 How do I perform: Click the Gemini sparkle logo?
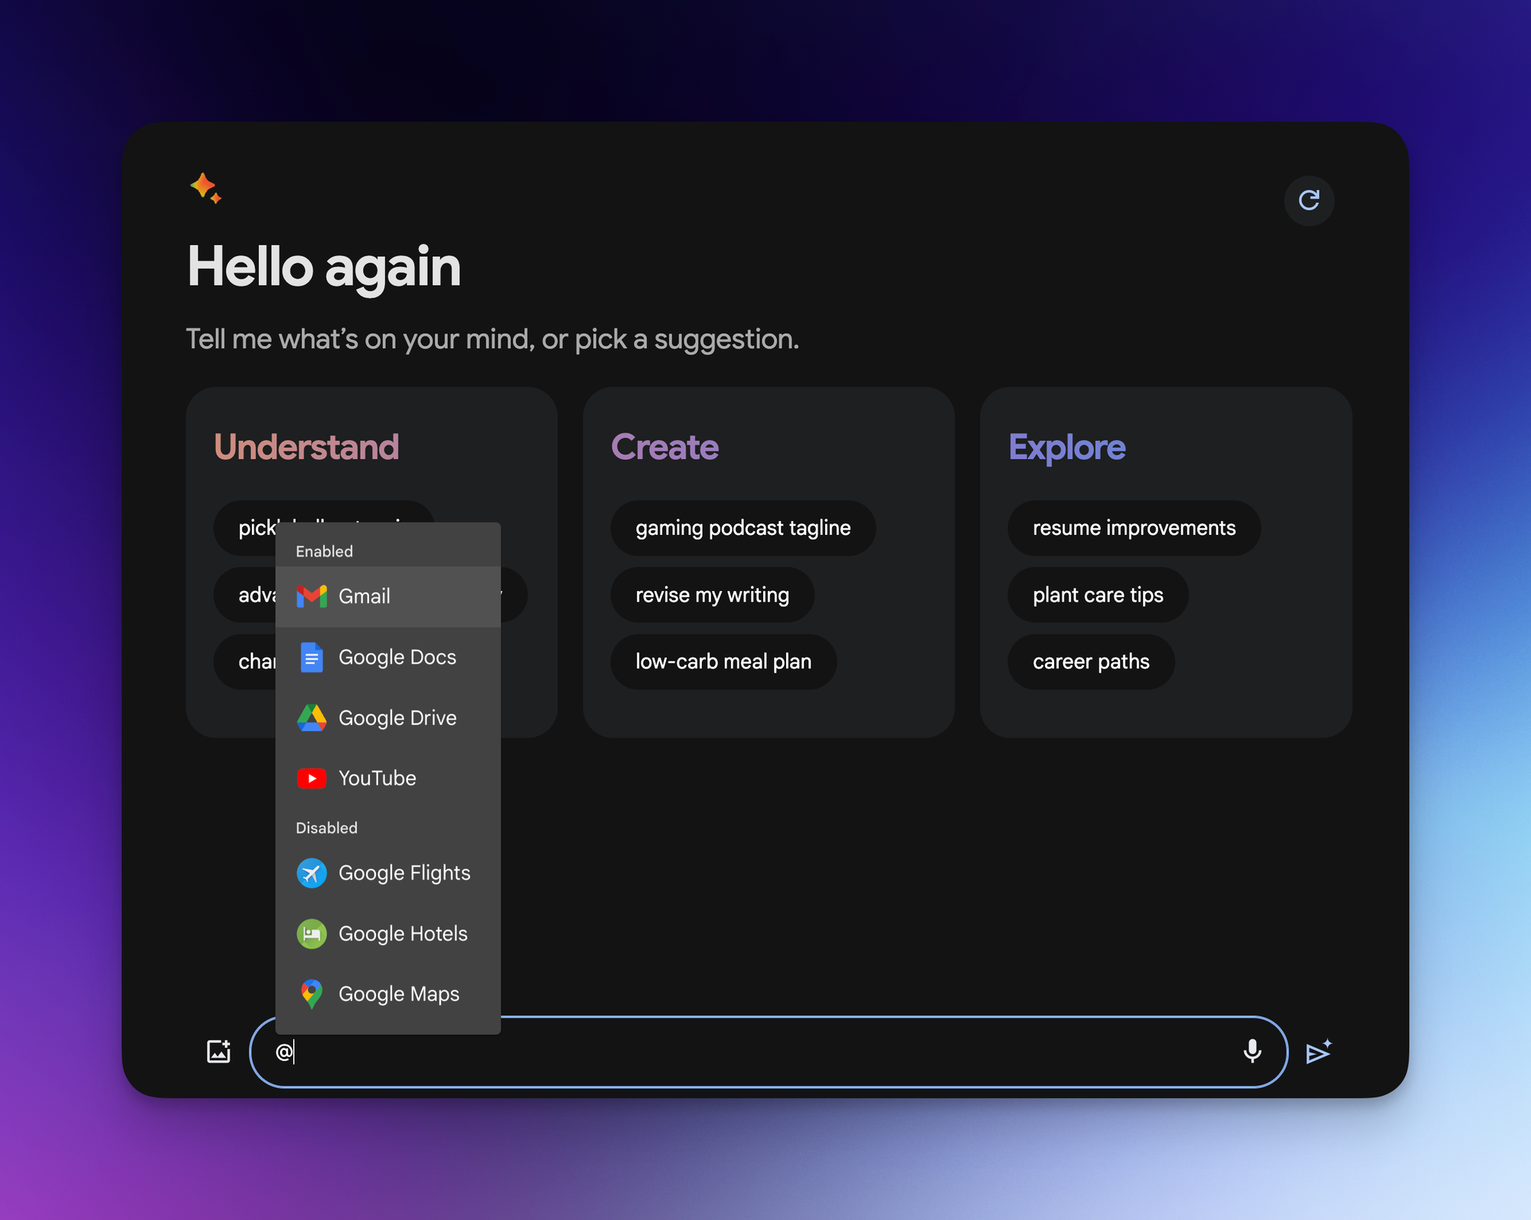[205, 188]
